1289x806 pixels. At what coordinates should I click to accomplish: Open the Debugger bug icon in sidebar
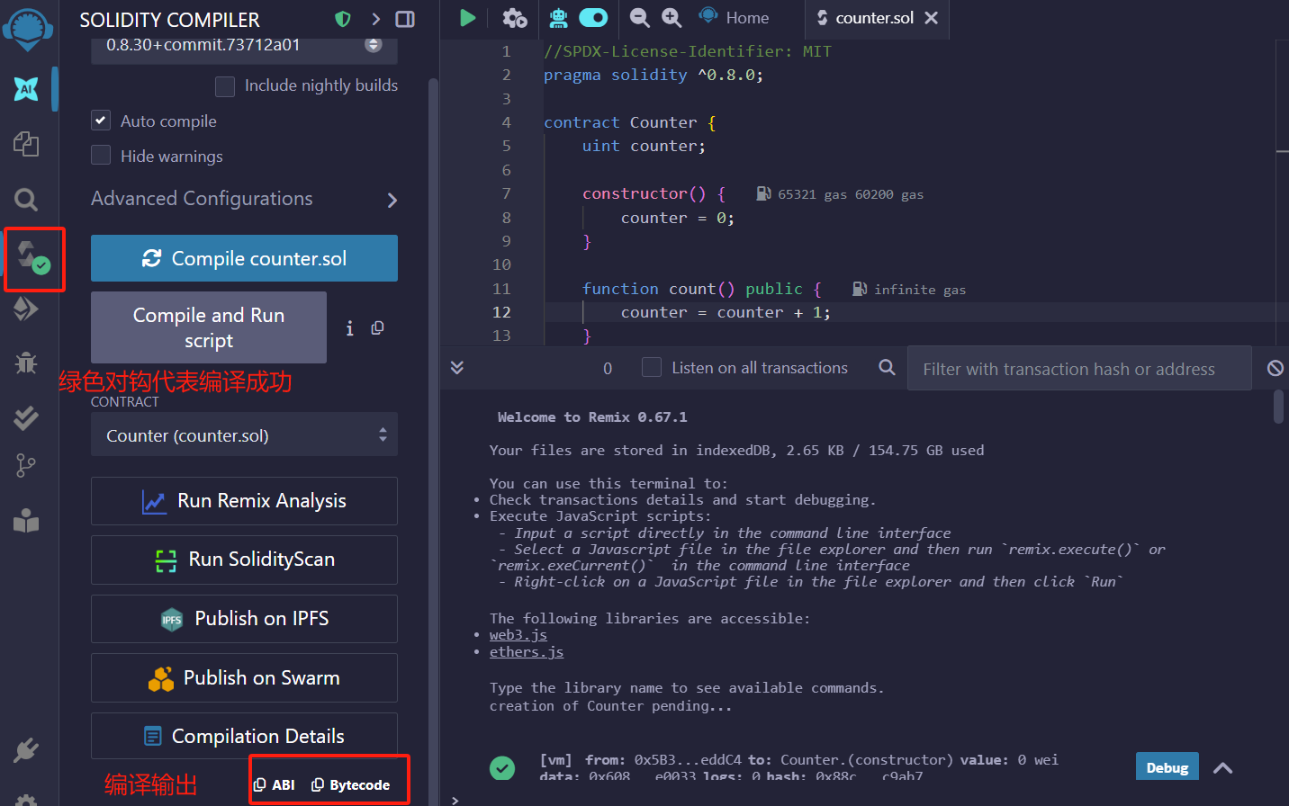(x=26, y=363)
